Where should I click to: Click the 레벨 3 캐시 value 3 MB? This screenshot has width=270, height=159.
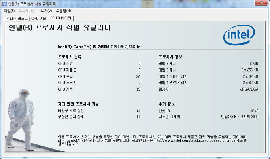[254, 64]
